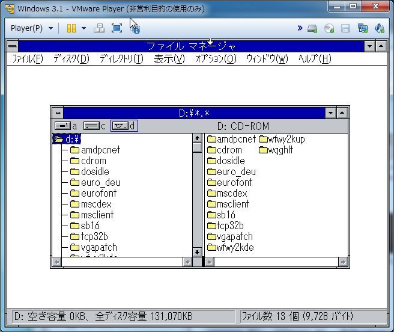Image resolution: width=394 pixels, height=332 pixels.
Task: Click the network adapter device icon
Action: pyautogui.click(x=363, y=28)
